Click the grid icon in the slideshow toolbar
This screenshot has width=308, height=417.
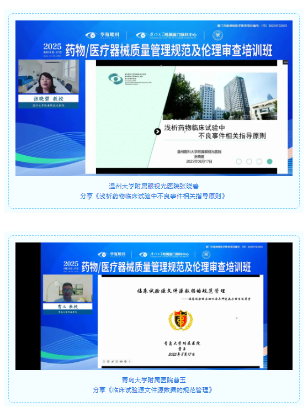(x=116, y=361)
